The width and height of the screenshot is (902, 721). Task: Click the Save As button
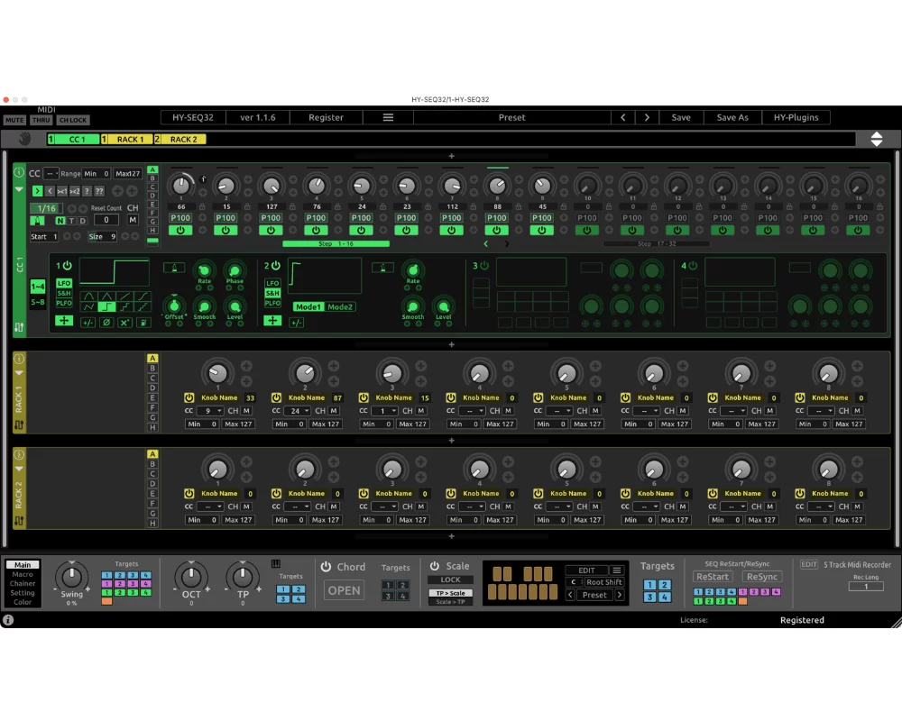(732, 117)
